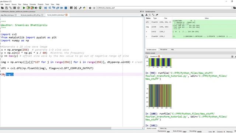Image resolution: width=236 pixels, height=133 pixels.
Task: Click the debug step-over icon
Action: tap(50, 8)
